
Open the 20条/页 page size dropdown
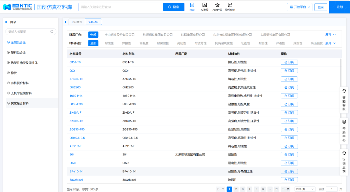pos(305,189)
